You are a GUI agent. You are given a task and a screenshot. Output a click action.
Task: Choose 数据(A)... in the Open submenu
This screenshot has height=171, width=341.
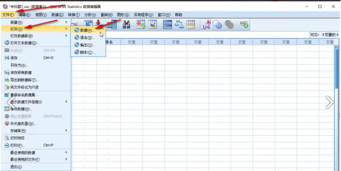pos(87,30)
